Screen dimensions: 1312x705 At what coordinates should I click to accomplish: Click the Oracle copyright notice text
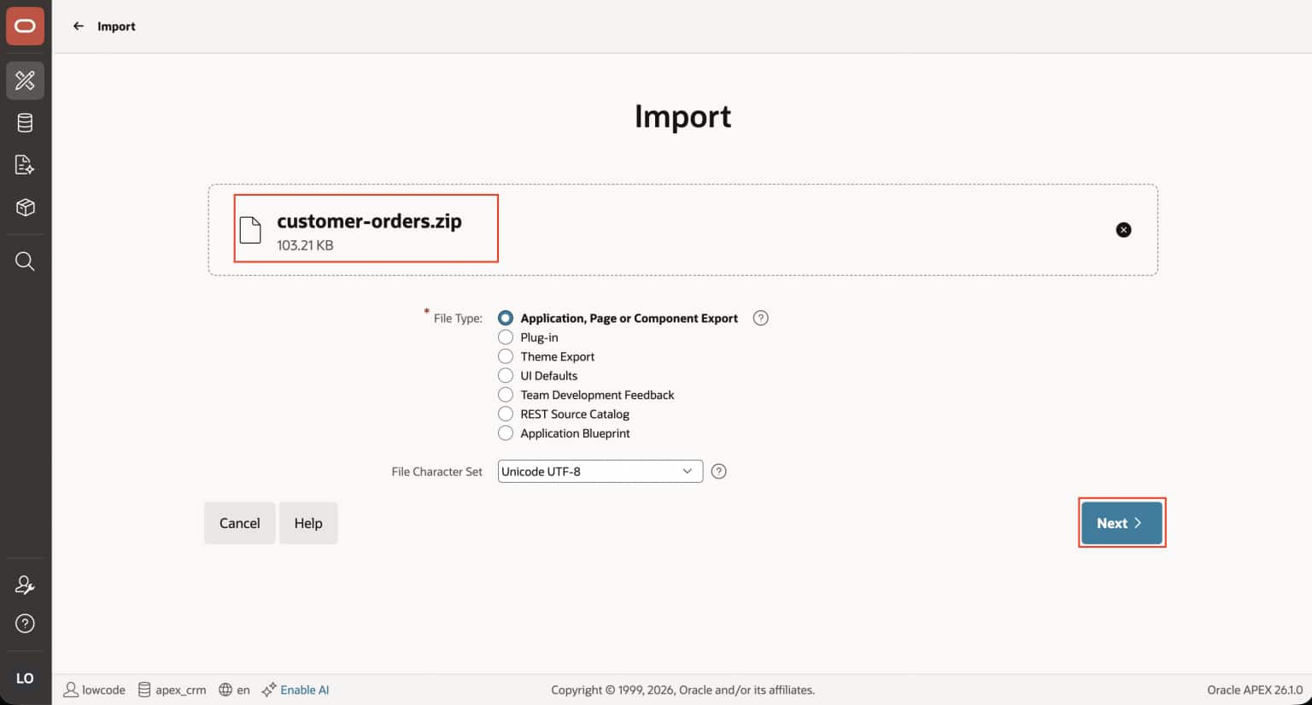point(682,690)
